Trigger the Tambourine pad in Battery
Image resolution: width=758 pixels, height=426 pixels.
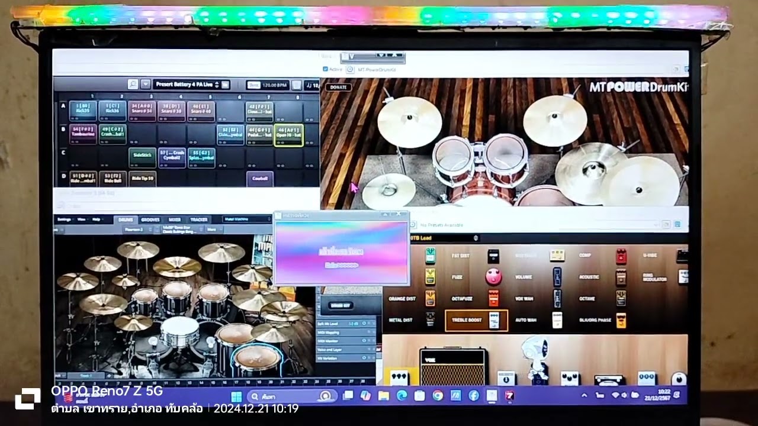pos(83,134)
